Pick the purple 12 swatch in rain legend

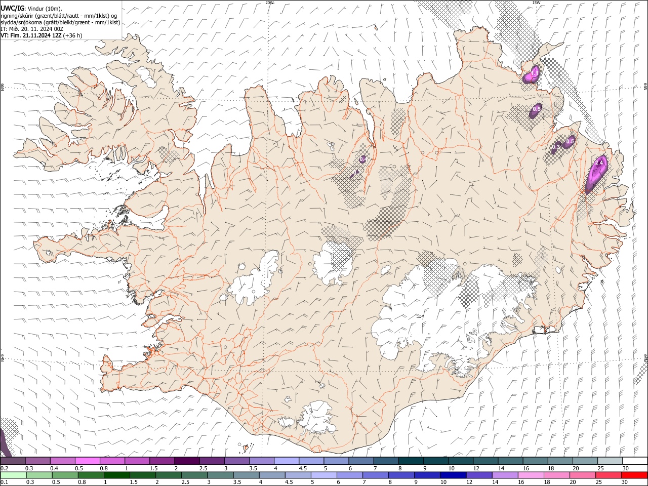478,475
